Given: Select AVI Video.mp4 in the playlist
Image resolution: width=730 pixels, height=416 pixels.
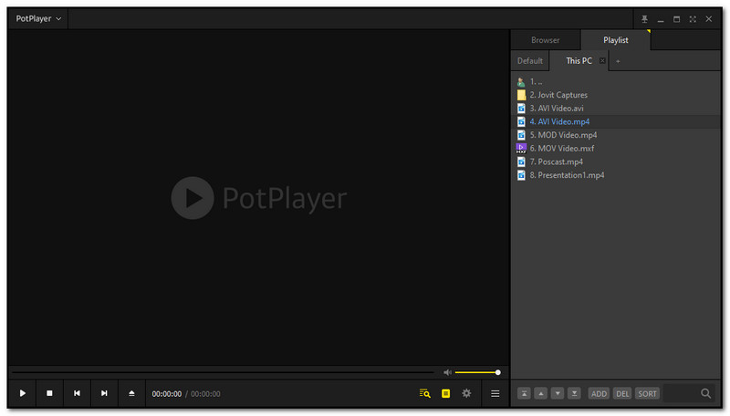Looking at the screenshot, I should pyautogui.click(x=616, y=122).
